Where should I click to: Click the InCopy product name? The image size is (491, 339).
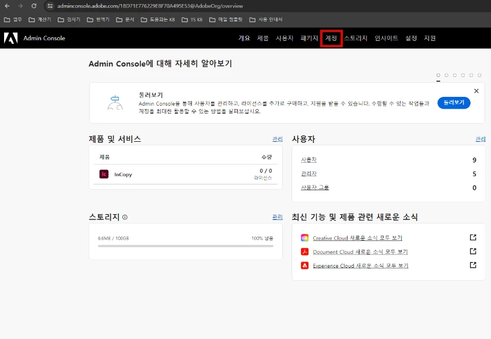click(x=123, y=174)
